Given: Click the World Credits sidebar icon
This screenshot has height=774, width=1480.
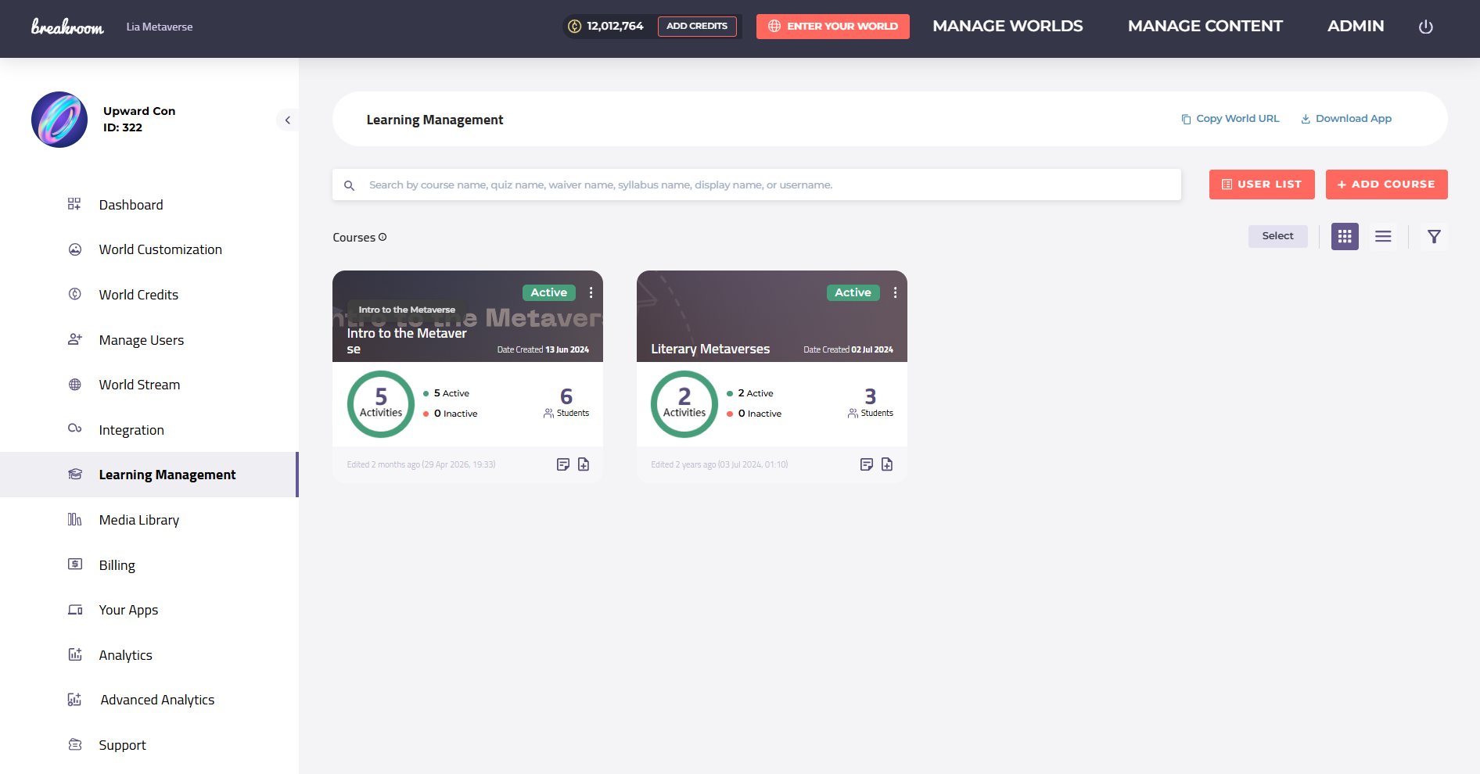Looking at the screenshot, I should (x=75, y=294).
